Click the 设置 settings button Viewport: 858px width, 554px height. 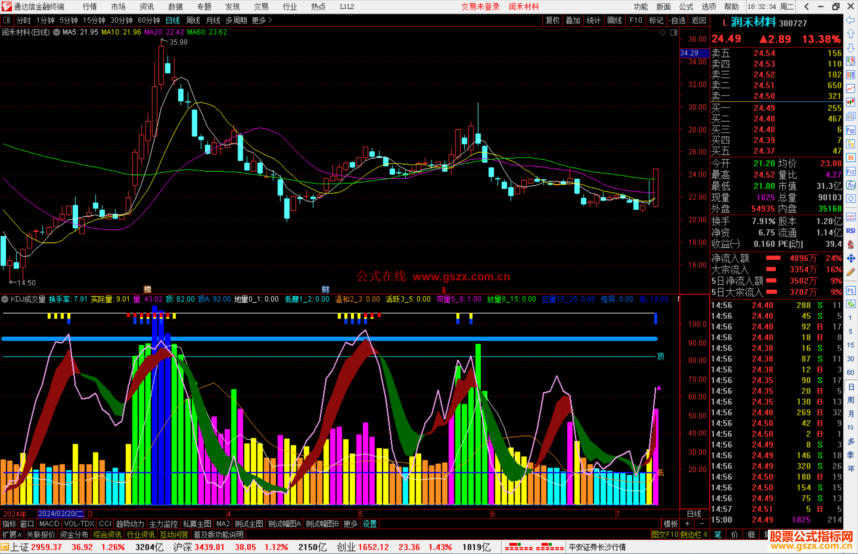pos(369,524)
